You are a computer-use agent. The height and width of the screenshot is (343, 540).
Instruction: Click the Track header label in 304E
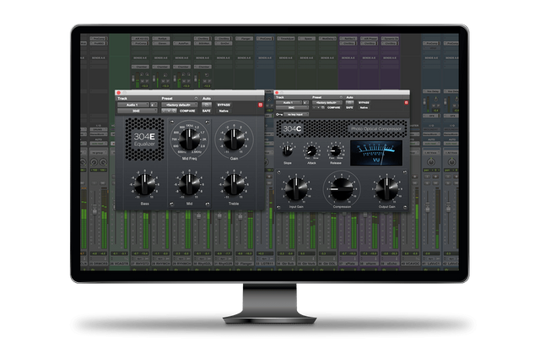(x=122, y=98)
